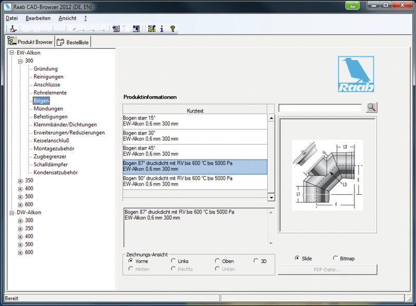Select the Links view radio button
The height and width of the screenshot is (306, 416).
pos(173,261)
